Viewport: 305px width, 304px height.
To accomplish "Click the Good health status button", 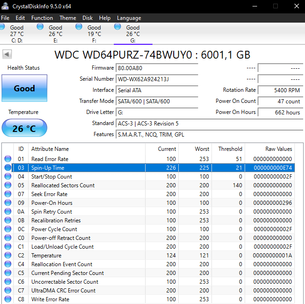I will coord(24,88).
